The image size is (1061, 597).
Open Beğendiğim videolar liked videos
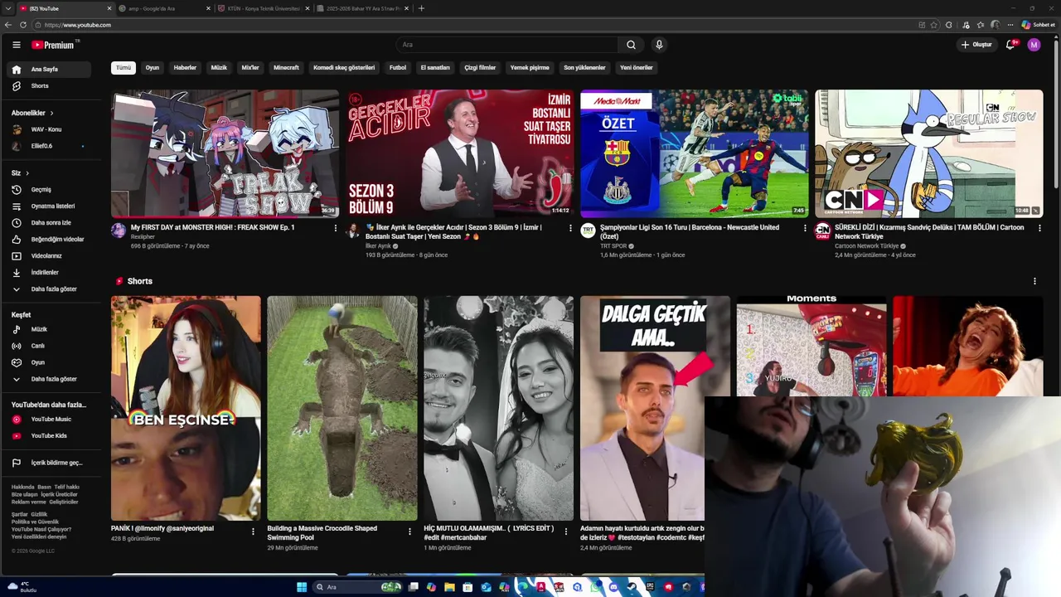[x=49, y=240]
